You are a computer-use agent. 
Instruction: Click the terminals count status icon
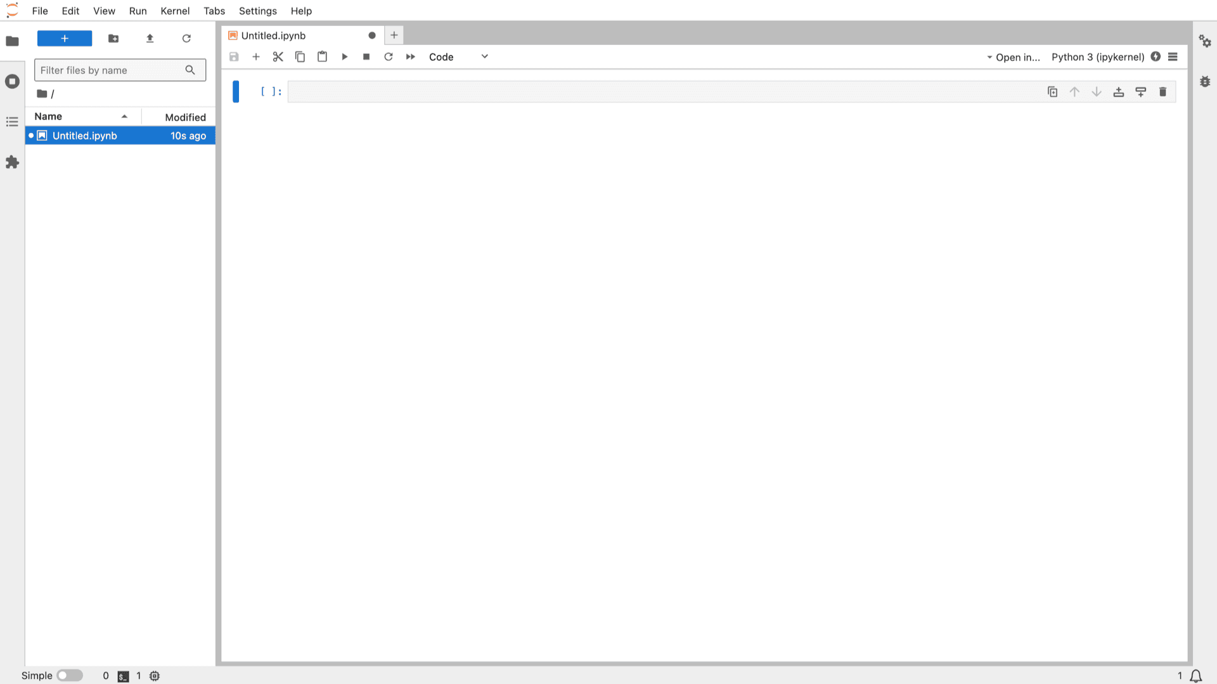pos(123,676)
